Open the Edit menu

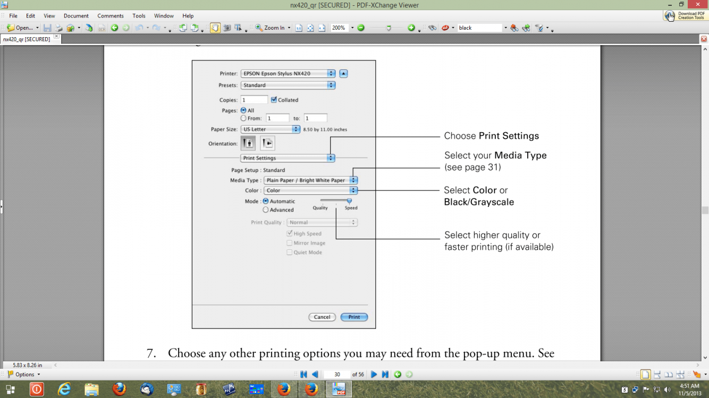point(31,16)
